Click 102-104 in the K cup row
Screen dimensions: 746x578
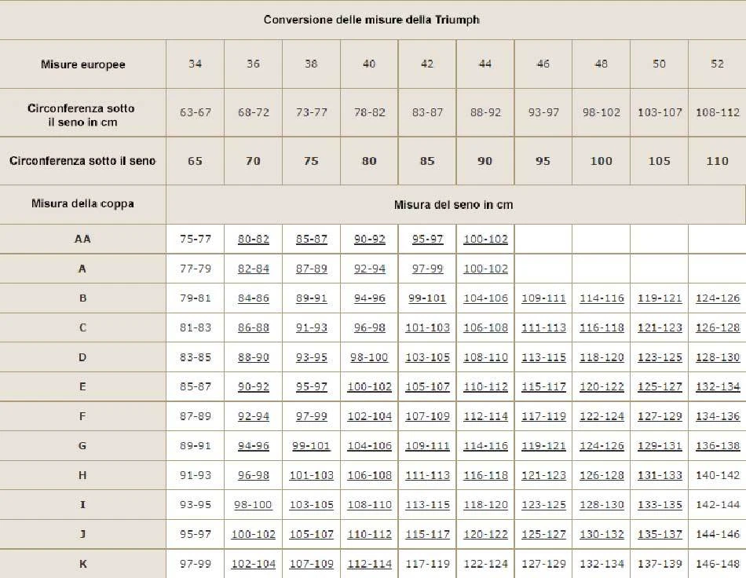coord(253,564)
